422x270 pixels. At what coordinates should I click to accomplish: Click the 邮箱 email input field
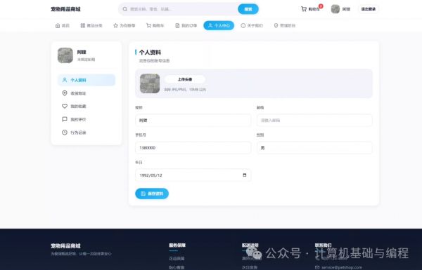click(314, 120)
